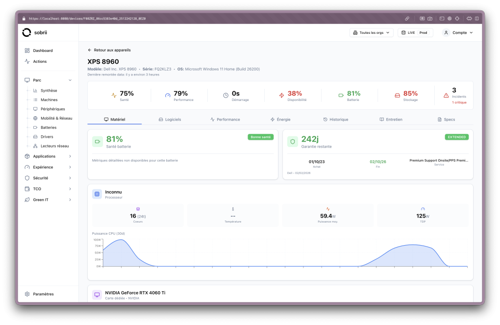The height and width of the screenshot is (325, 500).
Task: Switch to the Énergie tab
Action: (x=280, y=119)
